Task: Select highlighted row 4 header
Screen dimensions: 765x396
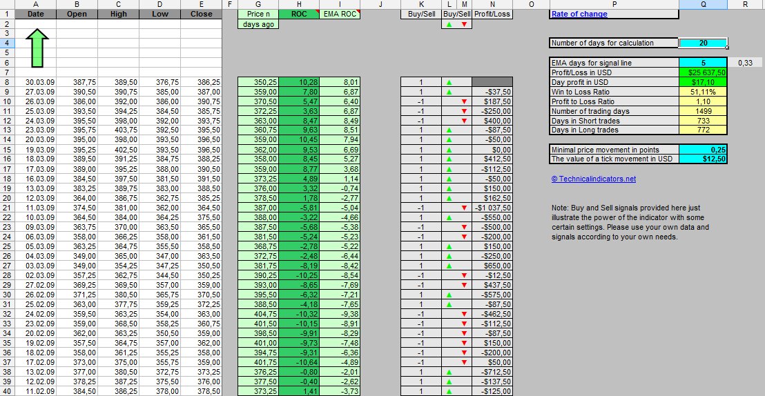Action: click(x=8, y=43)
